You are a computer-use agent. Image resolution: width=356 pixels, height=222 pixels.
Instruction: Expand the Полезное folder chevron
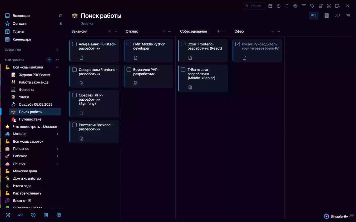click(57, 149)
